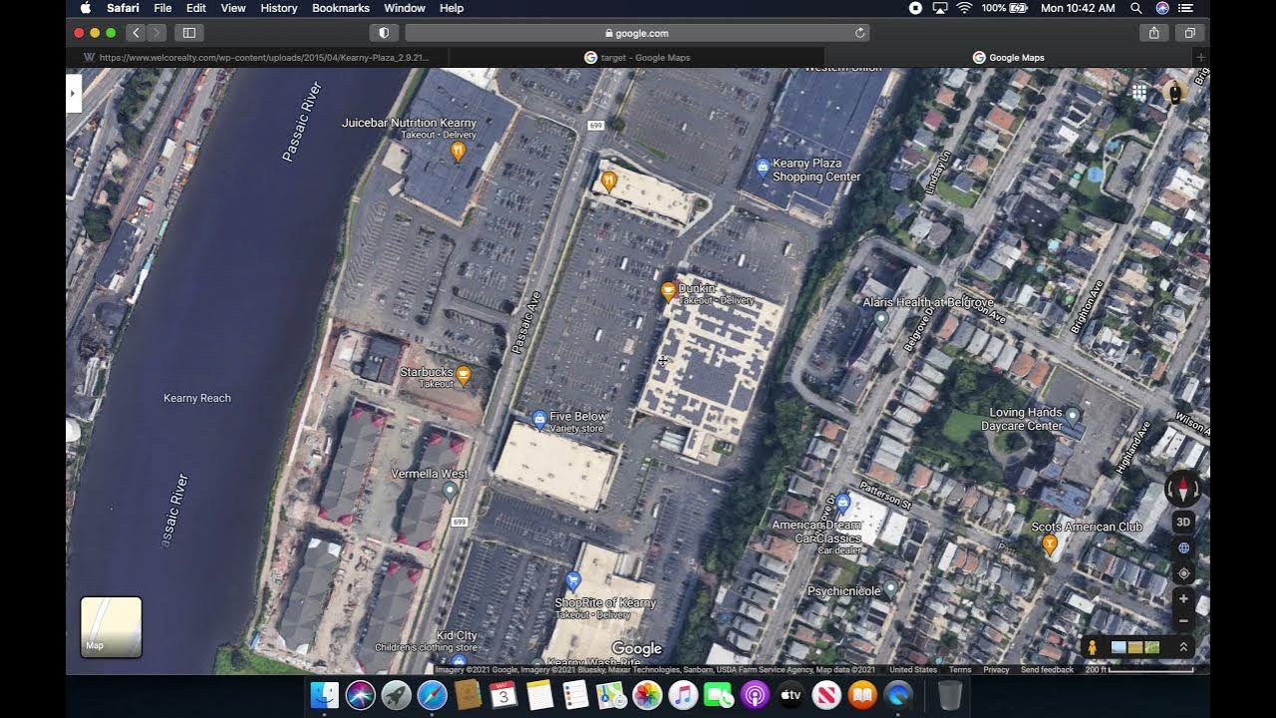Open the Apple menu
This screenshot has width=1276, height=718.
85,8
